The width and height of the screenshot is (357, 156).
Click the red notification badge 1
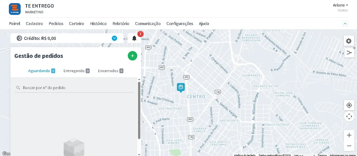[140, 34]
